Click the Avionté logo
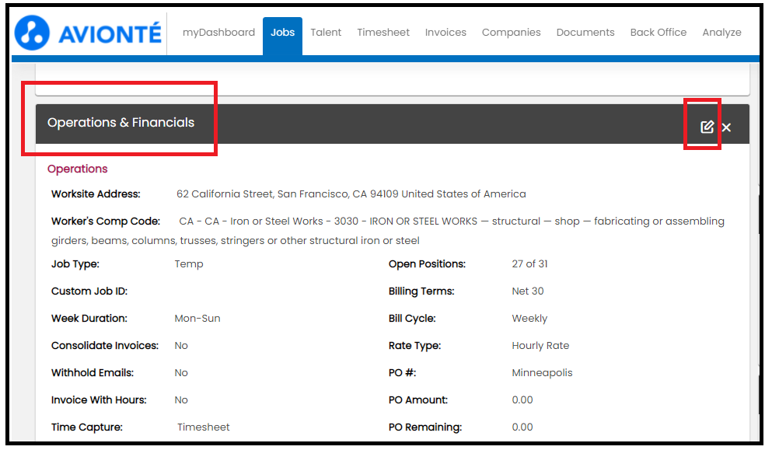 pos(88,33)
